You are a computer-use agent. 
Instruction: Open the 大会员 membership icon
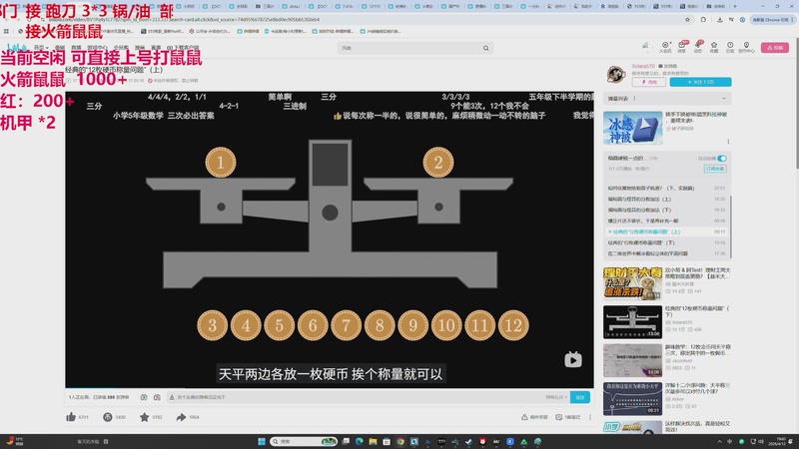click(665, 47)
